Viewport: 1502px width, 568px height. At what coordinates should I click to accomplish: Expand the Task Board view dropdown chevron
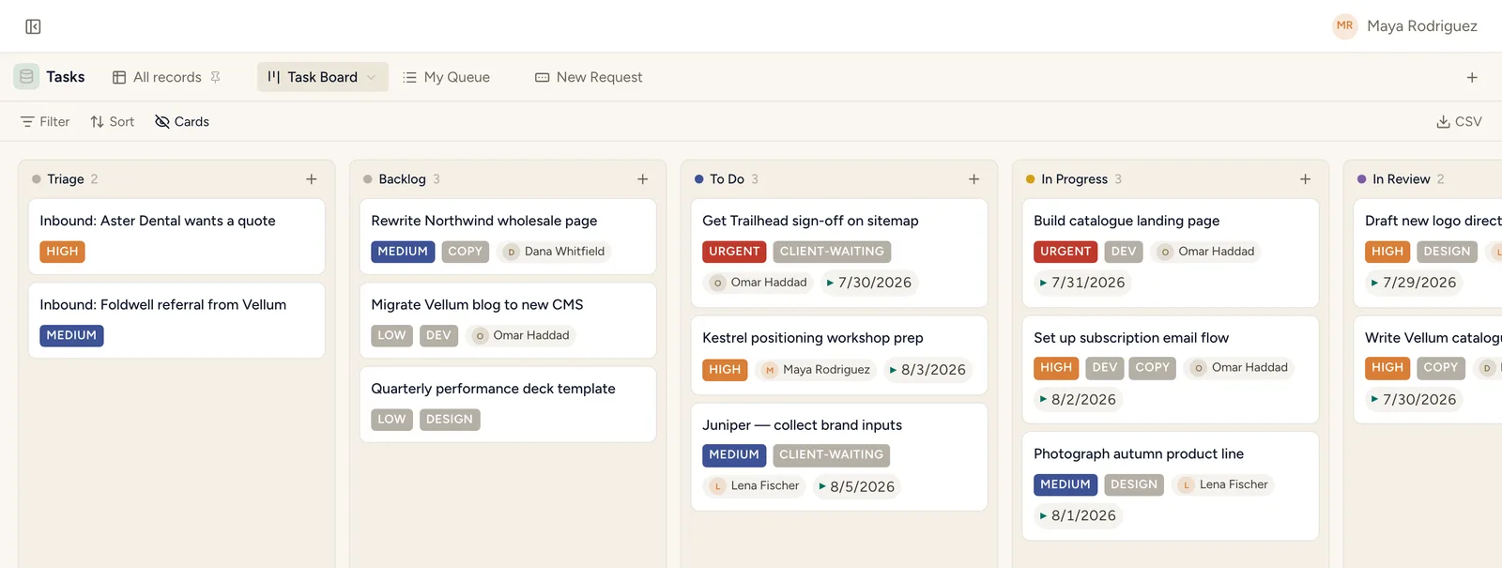pos(372,77)
